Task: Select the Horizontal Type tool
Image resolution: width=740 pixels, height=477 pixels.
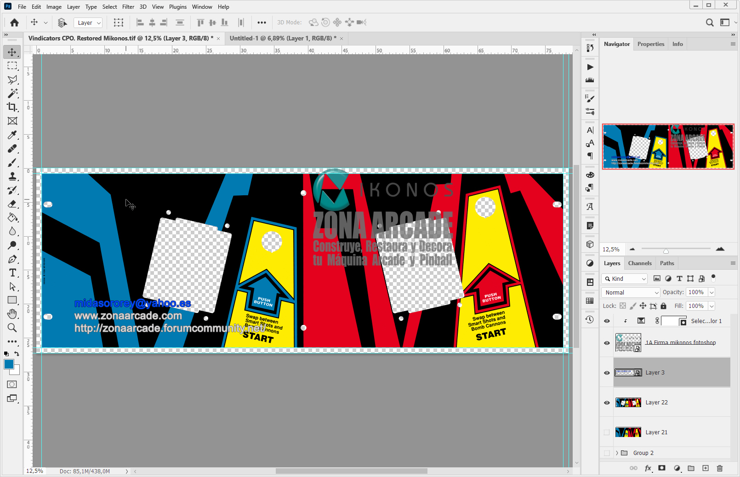Action: (x=12, y=273)
